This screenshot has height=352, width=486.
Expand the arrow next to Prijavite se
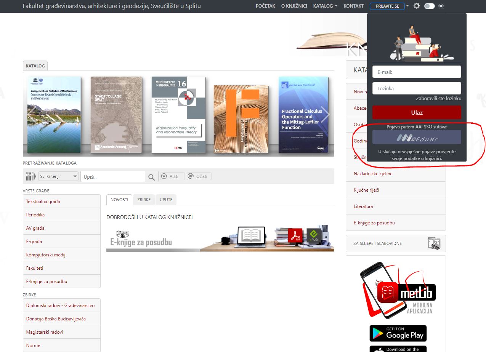(407, 6)
